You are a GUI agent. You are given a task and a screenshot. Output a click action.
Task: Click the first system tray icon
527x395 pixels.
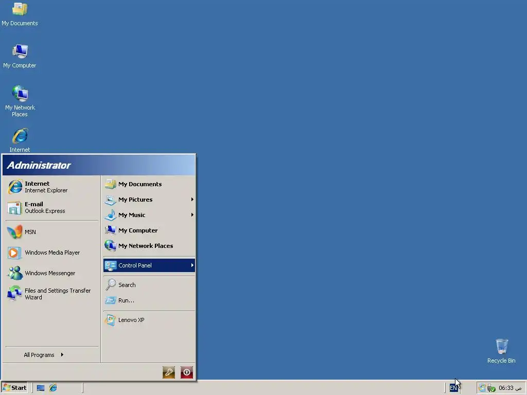[x=482, y=388]
